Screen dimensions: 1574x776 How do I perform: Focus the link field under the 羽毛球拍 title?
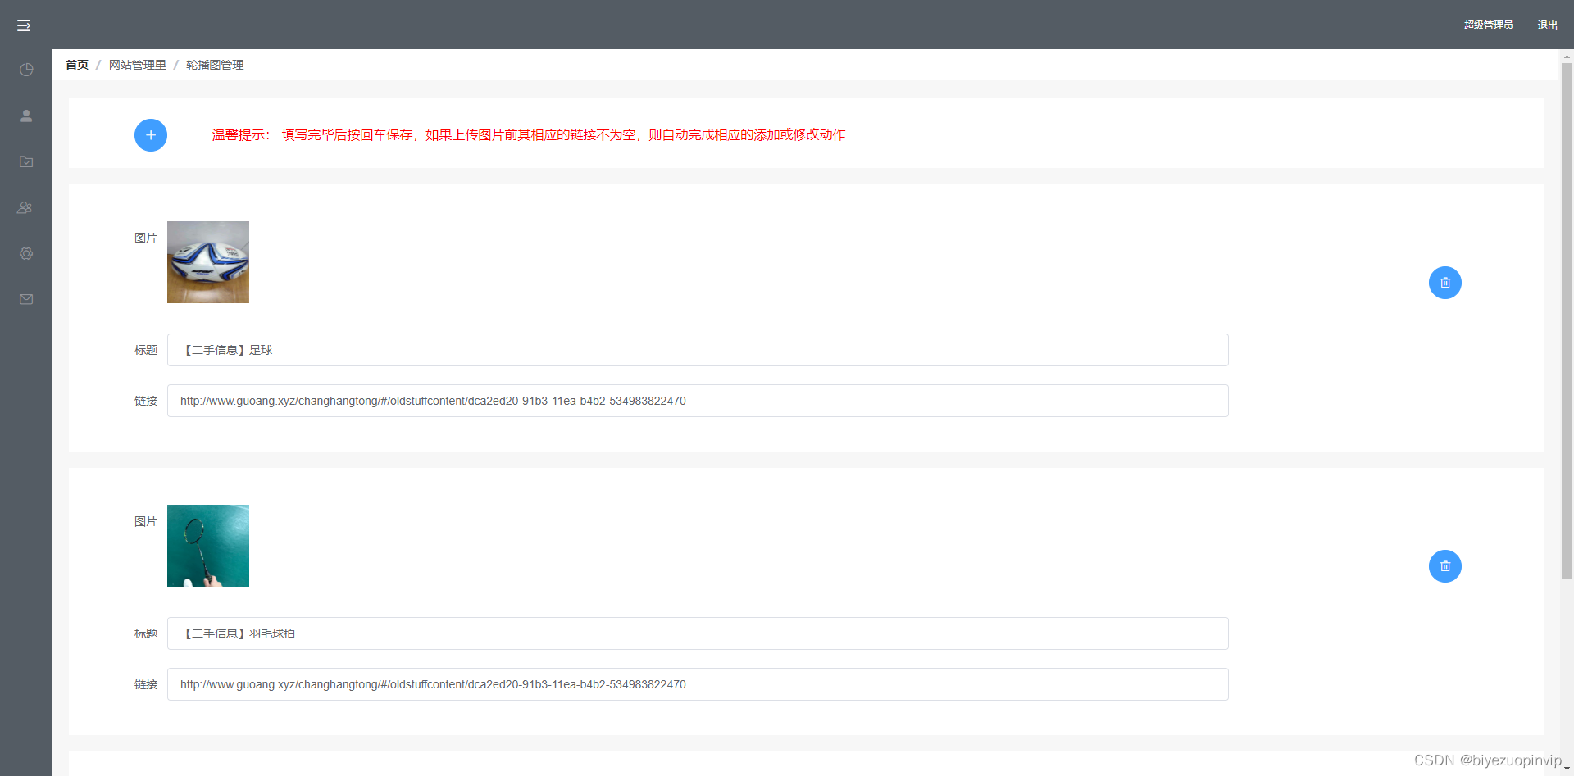pyautogui.click(x=698, y=684)
